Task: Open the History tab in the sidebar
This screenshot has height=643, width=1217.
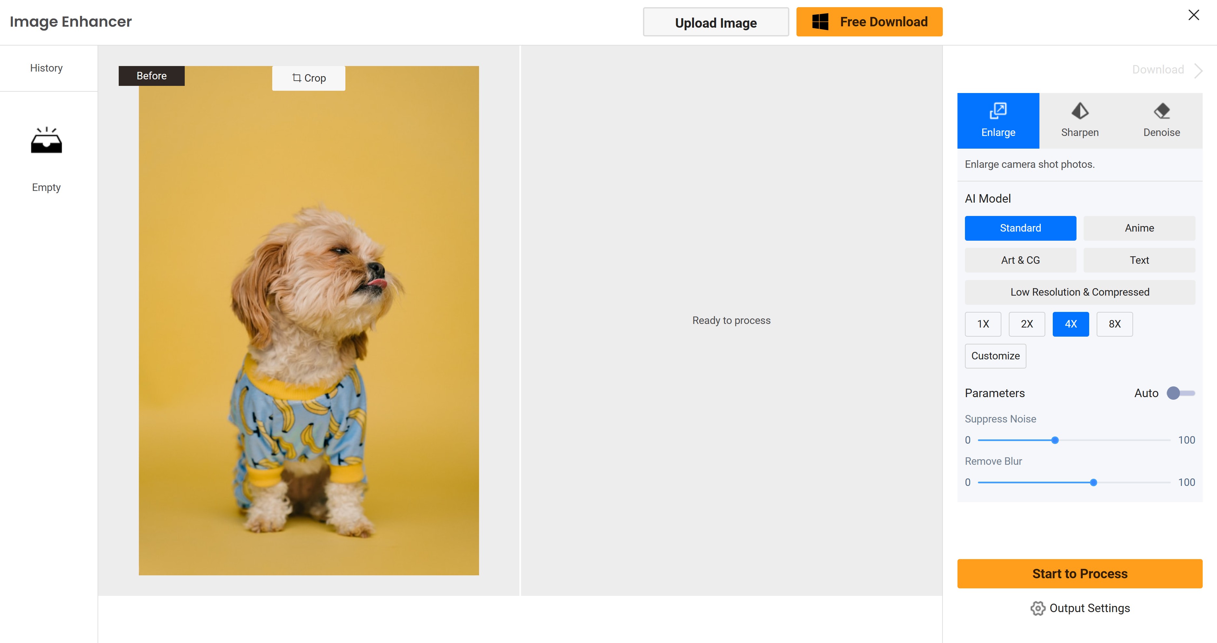Action: click(x=46, y=68)
